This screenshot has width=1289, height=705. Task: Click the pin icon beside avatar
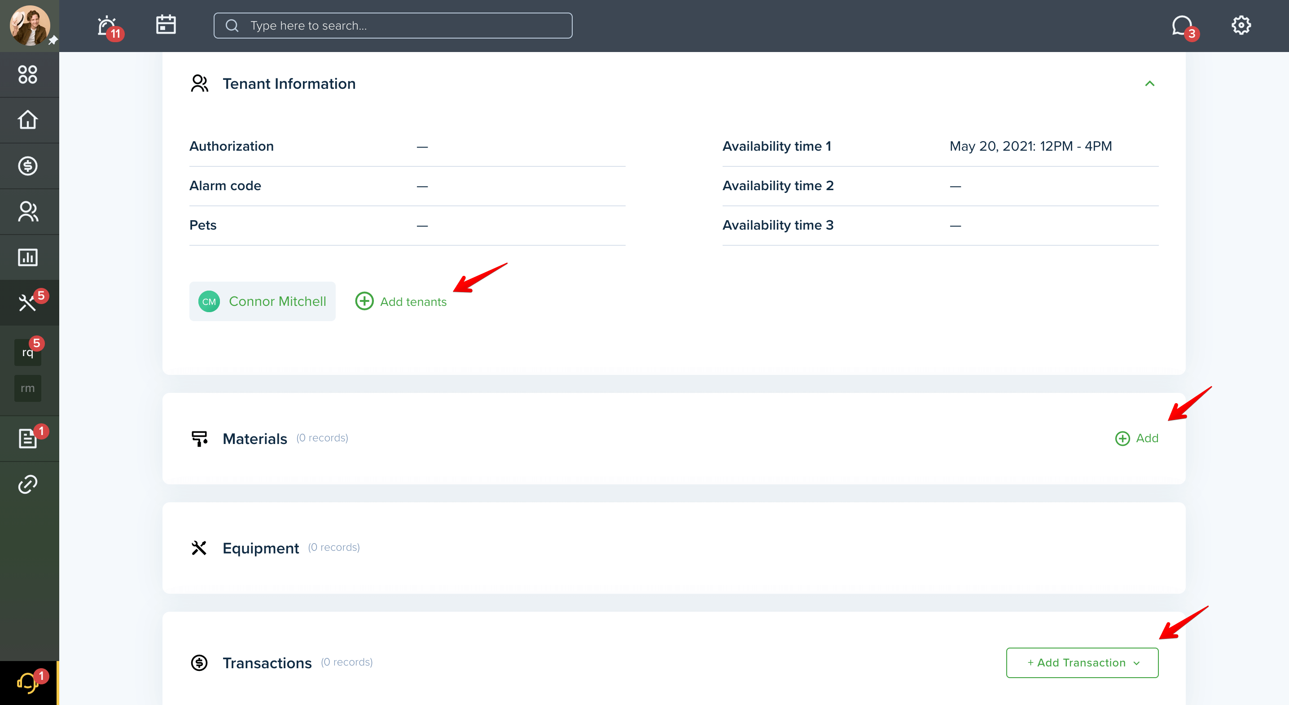click(x=53, y=40)
